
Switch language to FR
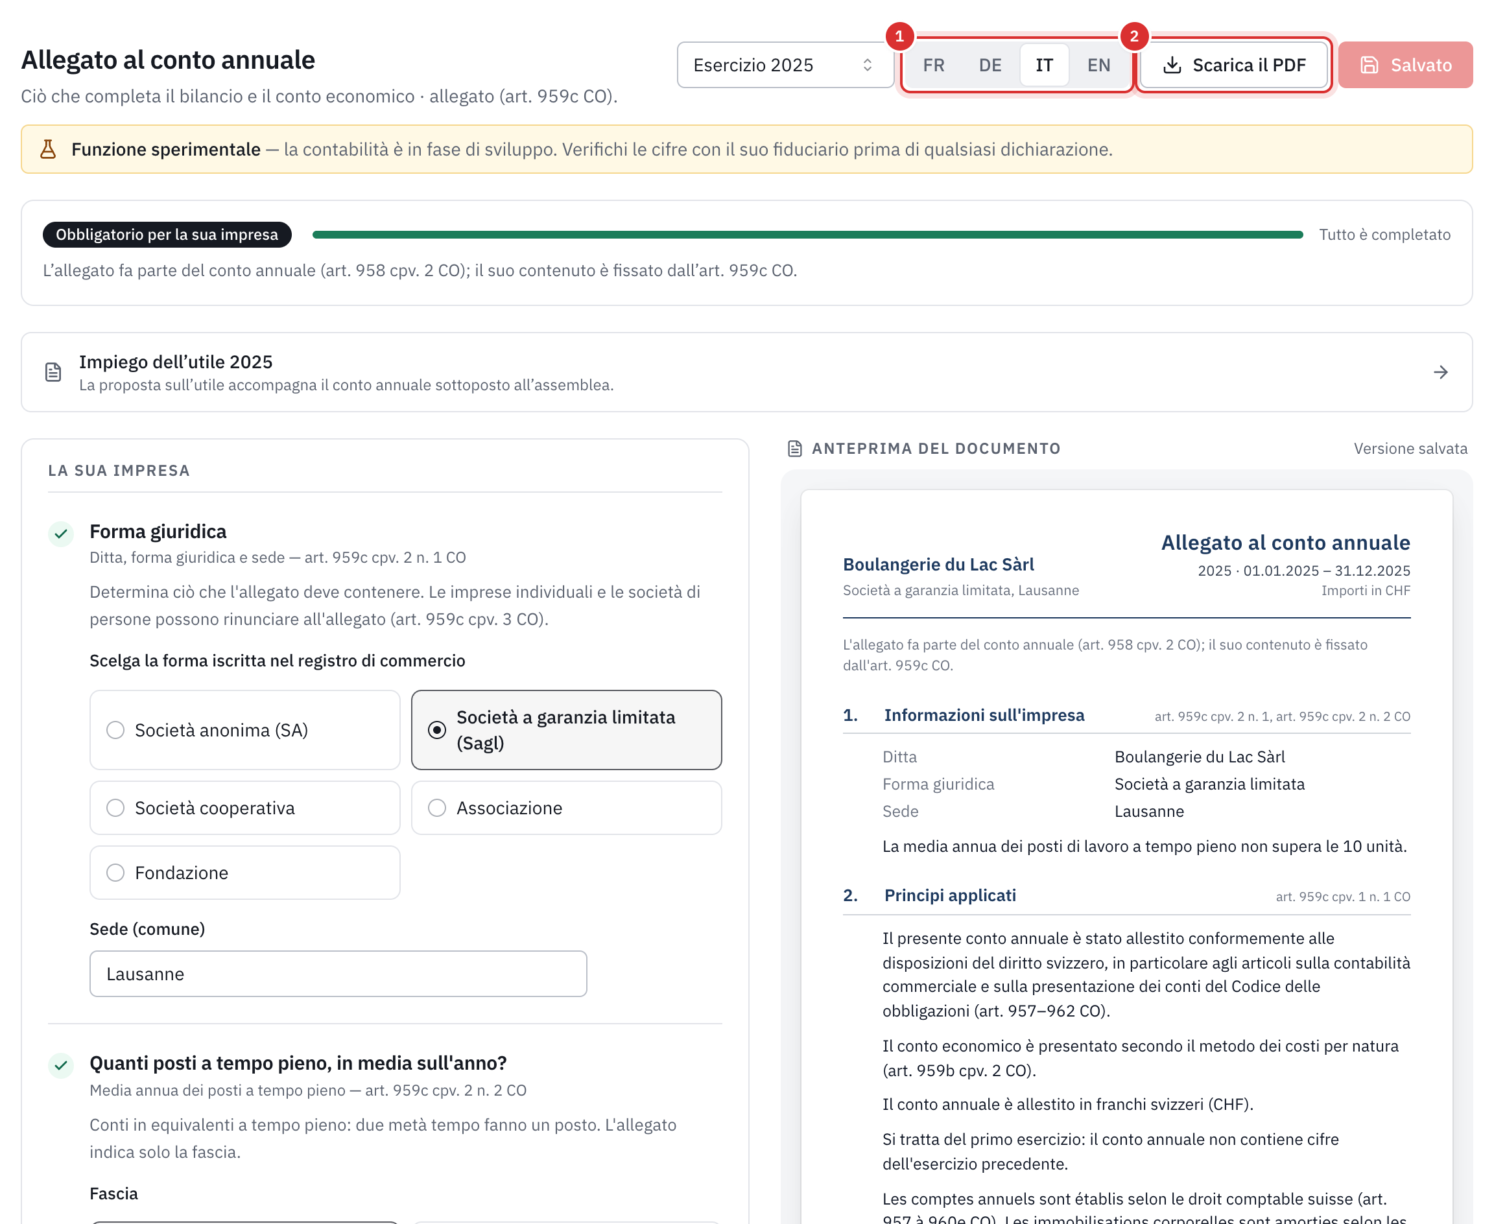(x=933, y=65)
